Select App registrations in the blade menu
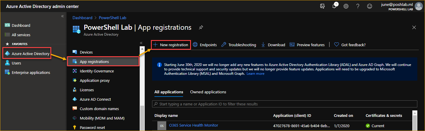425x131 pixels. pos(103,62)
